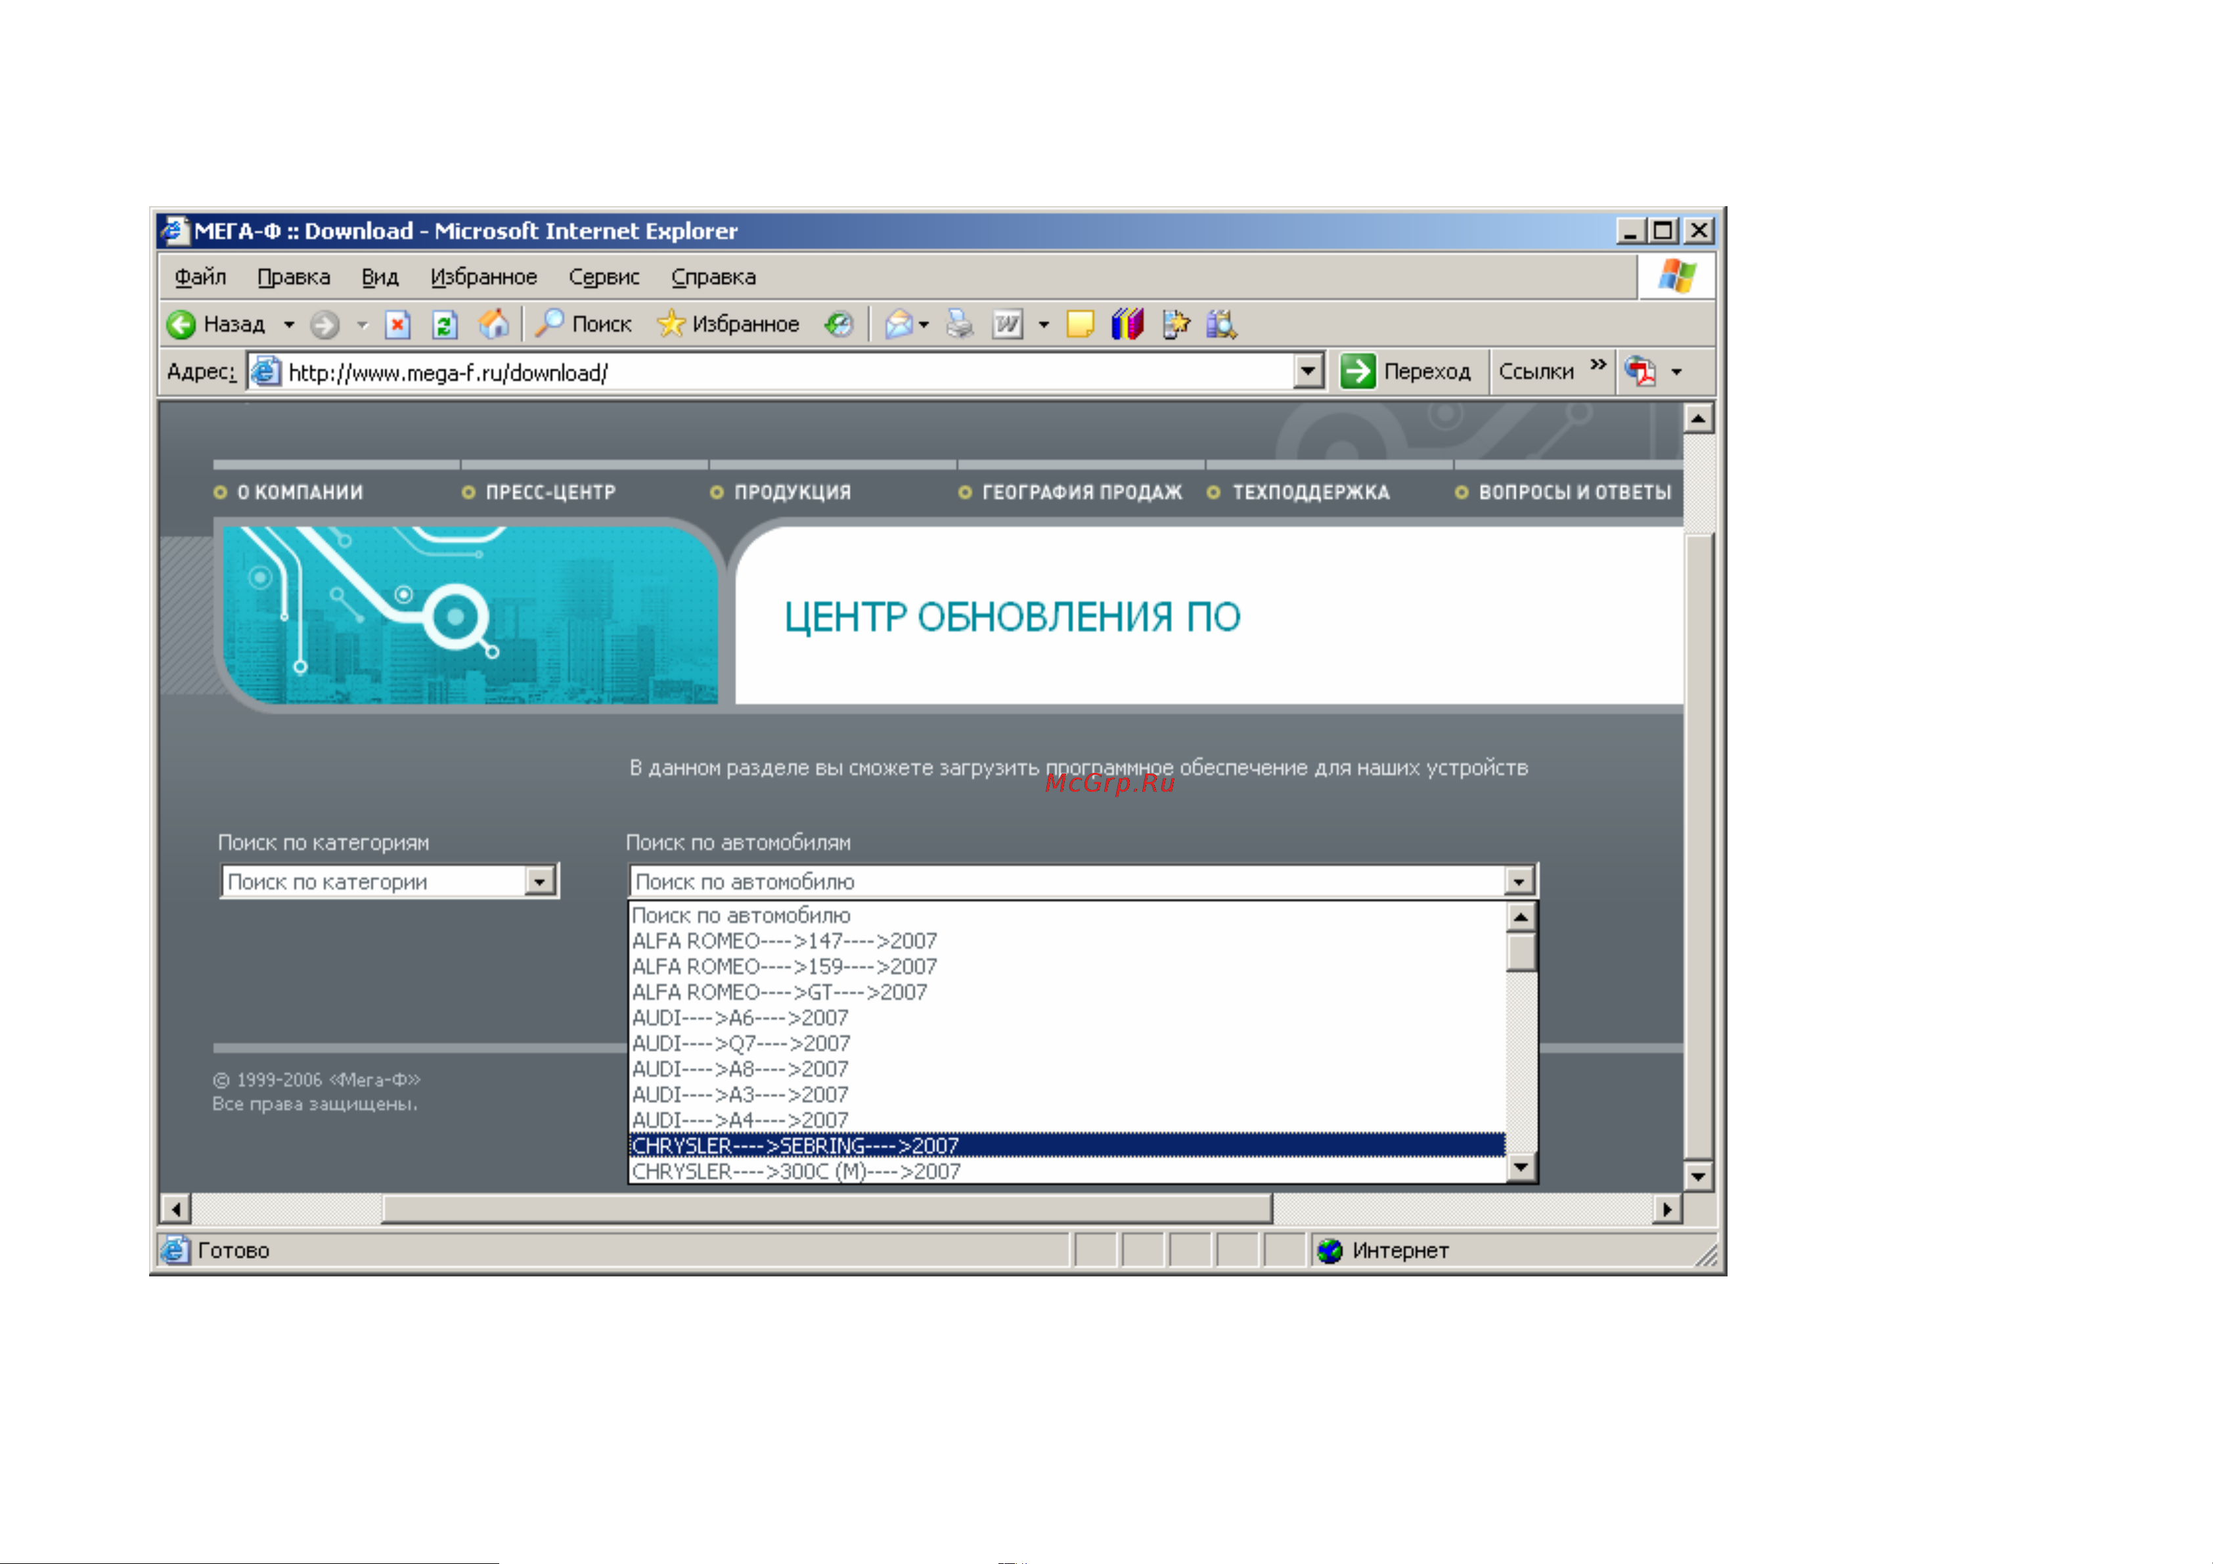2213x1564 pixels.
Task: Click the colored books toolbar icon
Action: point(1127,324)
